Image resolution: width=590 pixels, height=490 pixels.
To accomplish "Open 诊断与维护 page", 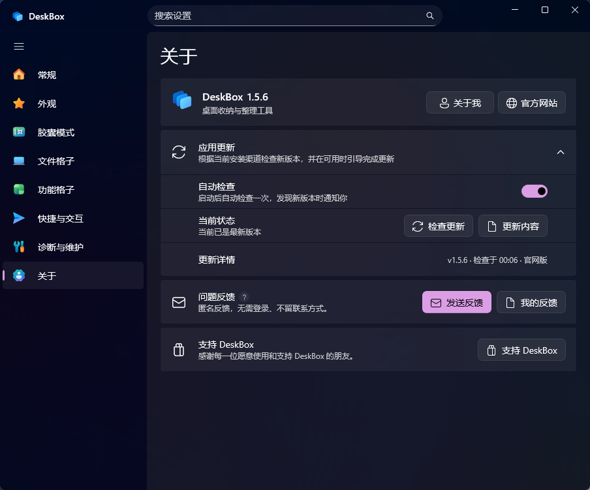I will tap(73, 247).
